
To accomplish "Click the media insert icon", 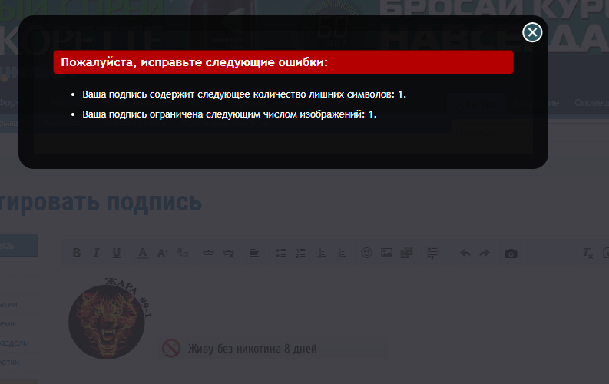I will pyautogui.click(x=406, y=253).
